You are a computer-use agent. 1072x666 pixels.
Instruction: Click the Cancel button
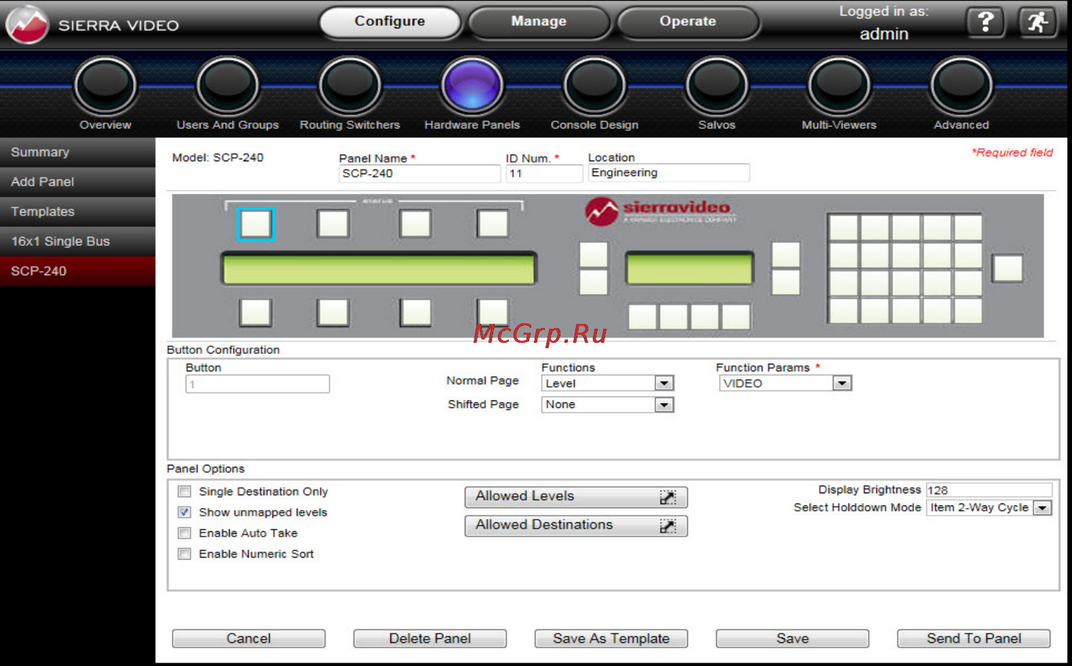pos(249,638)
